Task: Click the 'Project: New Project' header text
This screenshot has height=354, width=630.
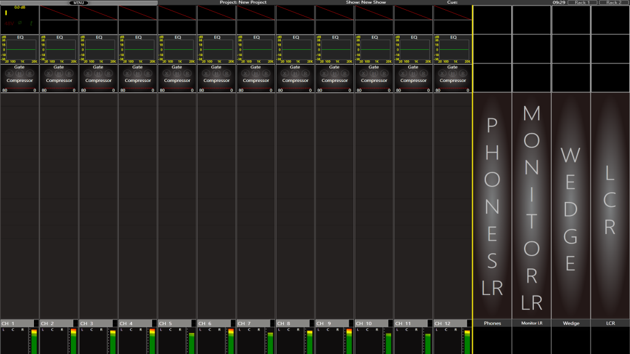Action: 243,2
